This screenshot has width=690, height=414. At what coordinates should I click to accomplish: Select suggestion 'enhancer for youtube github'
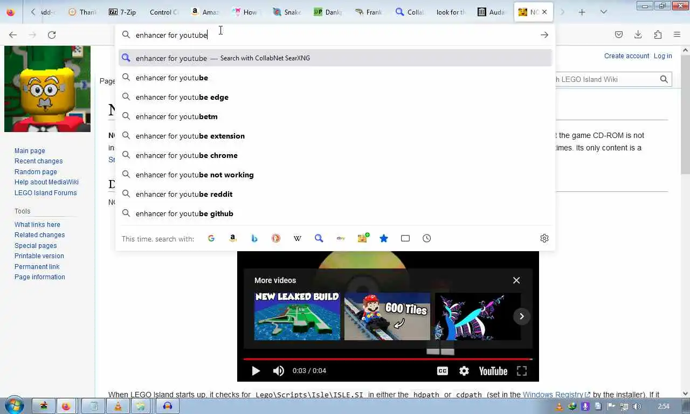[x=335, y=213]
